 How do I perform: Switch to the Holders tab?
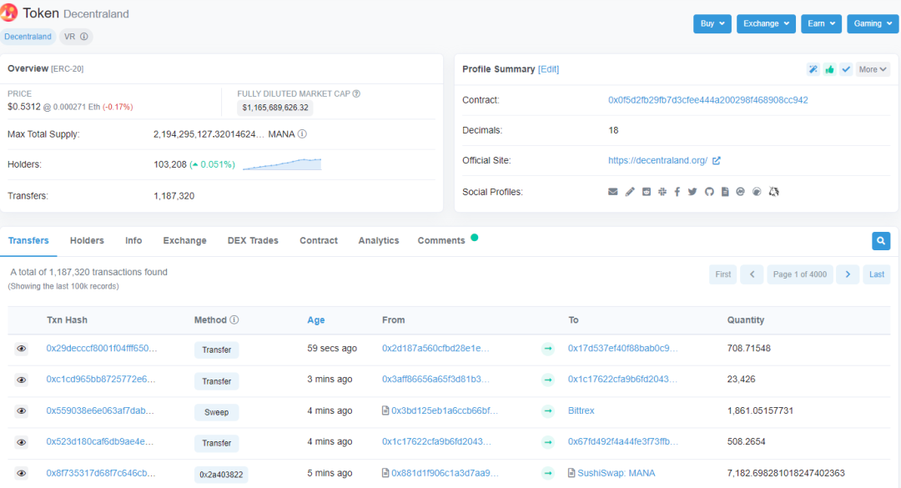(x=87, y=241)
